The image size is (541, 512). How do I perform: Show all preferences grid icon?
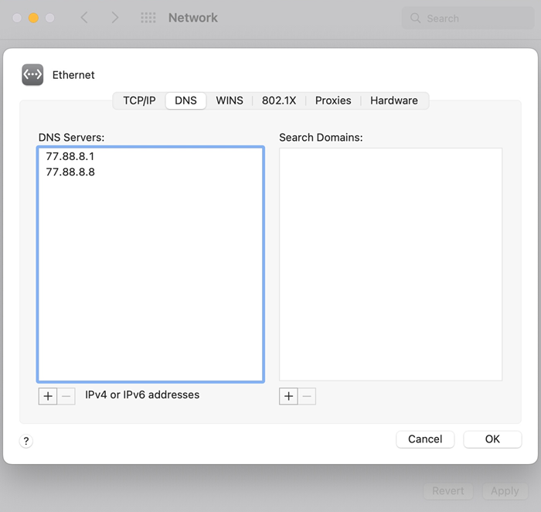click(148, 18)
